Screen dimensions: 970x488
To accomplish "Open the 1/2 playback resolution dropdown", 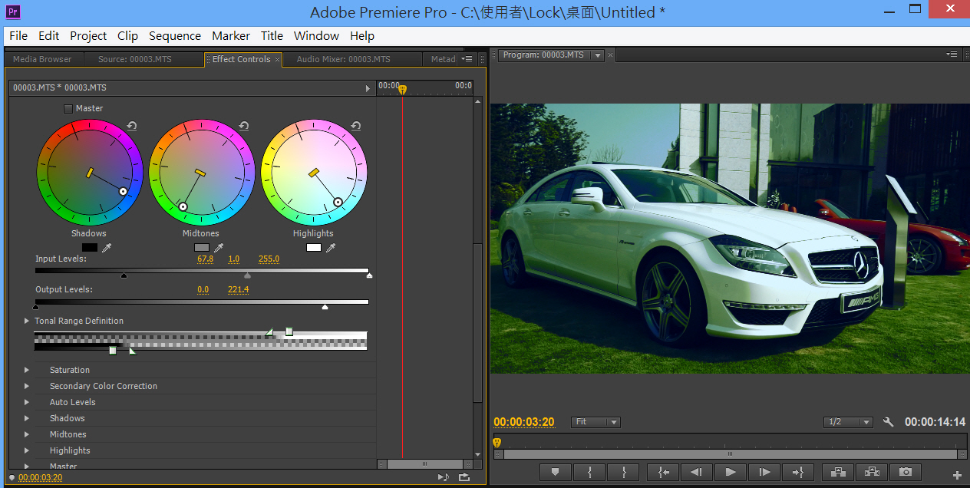I will pos(848,422).
